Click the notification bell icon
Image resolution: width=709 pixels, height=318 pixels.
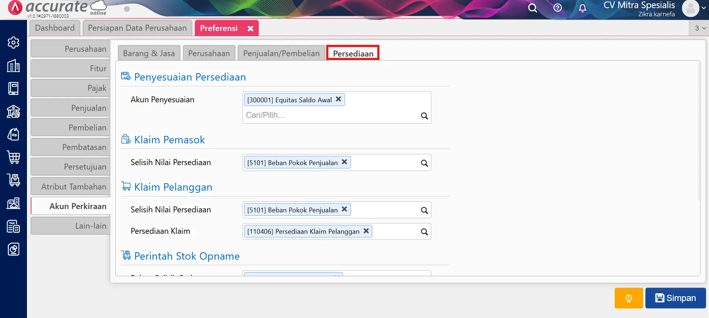click(582, 8)
